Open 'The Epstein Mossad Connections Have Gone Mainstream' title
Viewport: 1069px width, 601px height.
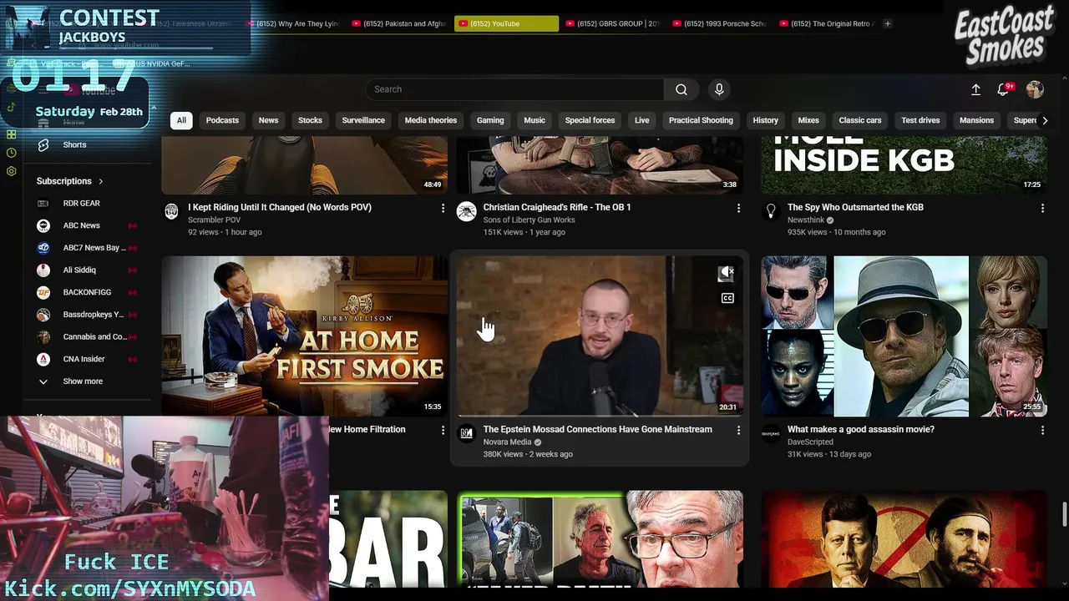click(598, 429)
